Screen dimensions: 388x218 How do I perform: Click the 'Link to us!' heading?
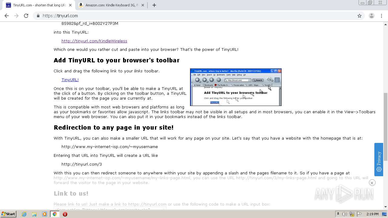click(x=71, y=193)
